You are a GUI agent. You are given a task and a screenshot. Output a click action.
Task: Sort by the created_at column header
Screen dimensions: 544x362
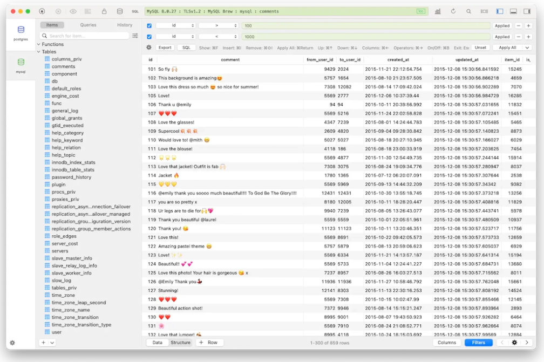point(398,60)
